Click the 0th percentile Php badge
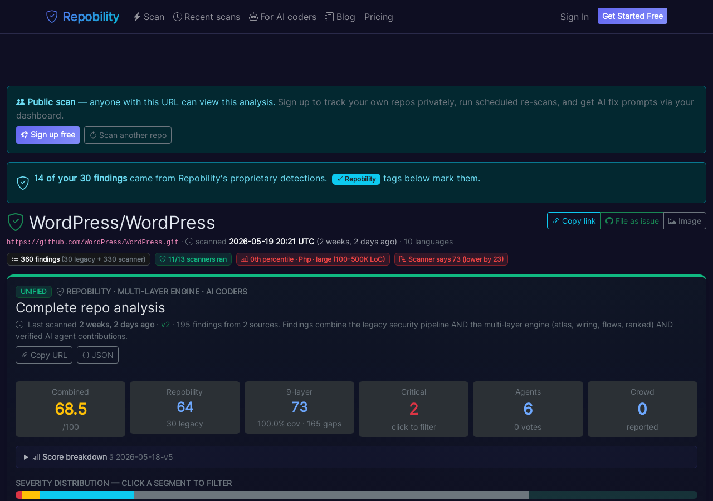The image size is (713, 501). coord(313,259)
